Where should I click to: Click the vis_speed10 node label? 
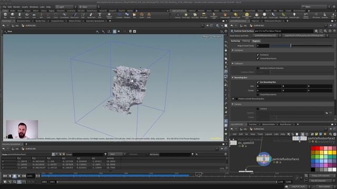(246, 143)
